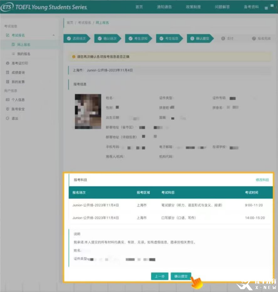Click the orange warning icon in the notice
Viewport: 278px width, 292px height.
pyautogui.click(x=74, y=57)
